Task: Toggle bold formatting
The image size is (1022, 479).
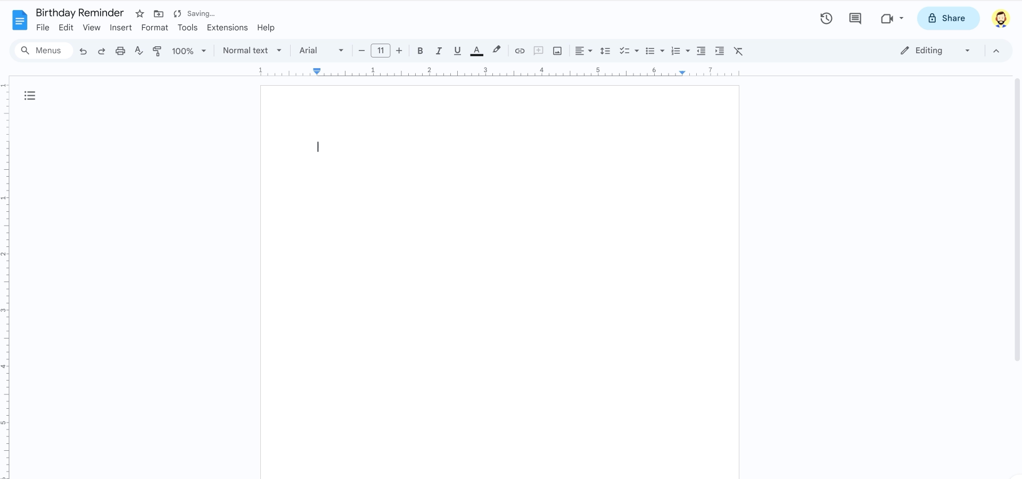Action: pos(420,51)
